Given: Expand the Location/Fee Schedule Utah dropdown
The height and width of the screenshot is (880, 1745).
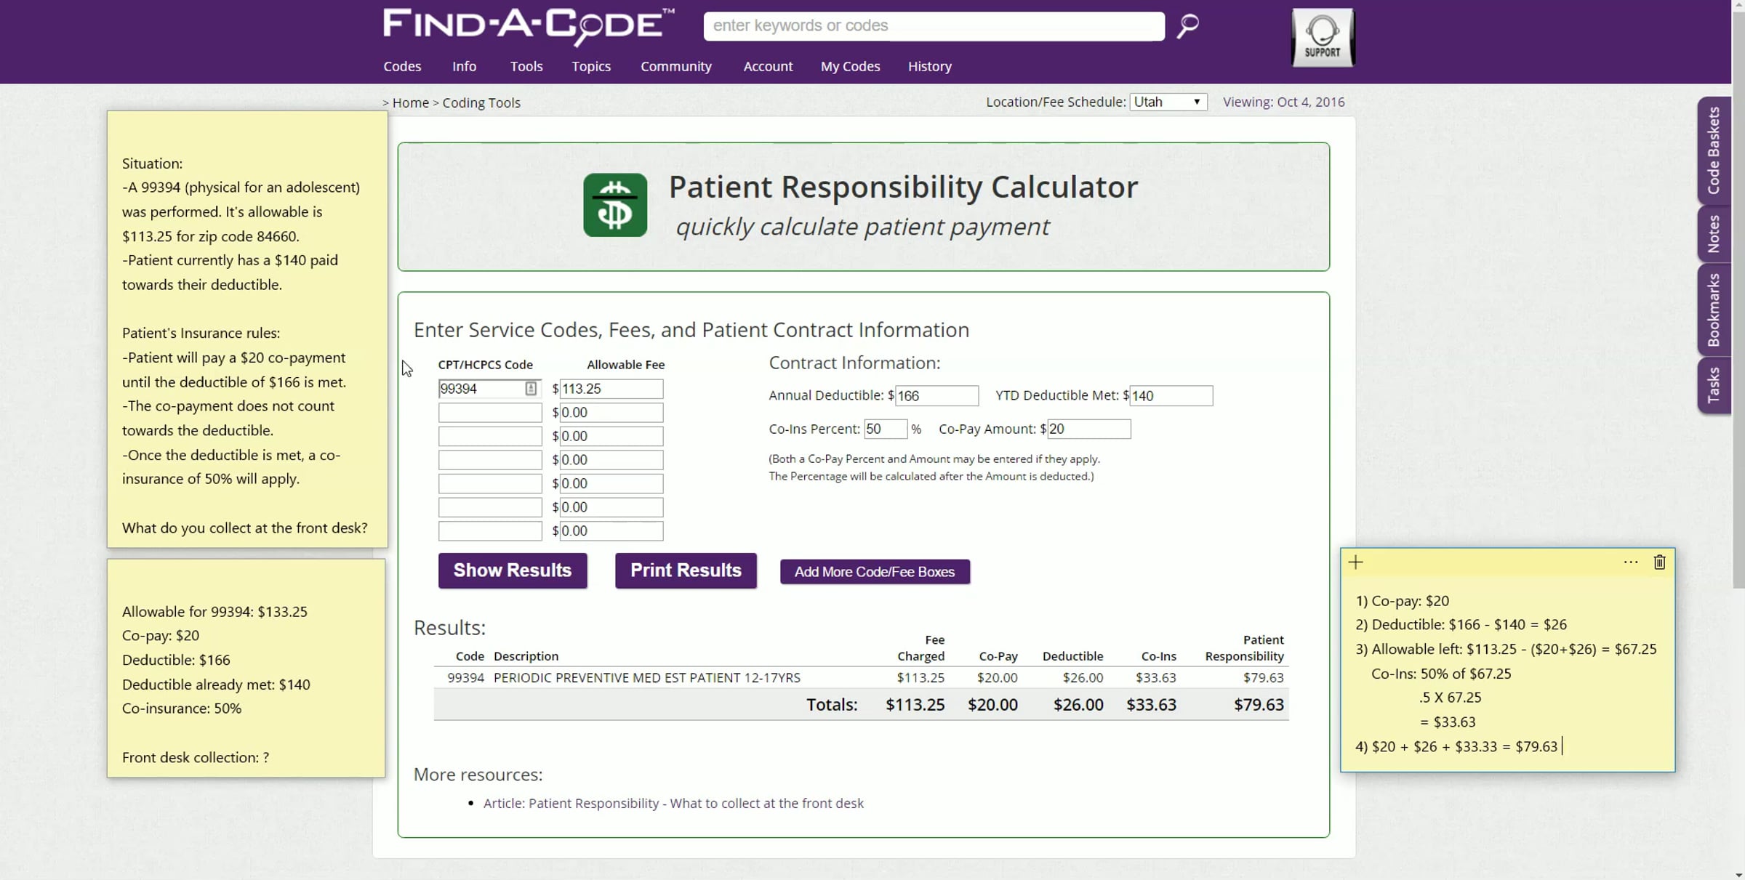Looking at the screenshot, I should (1168, 102).
